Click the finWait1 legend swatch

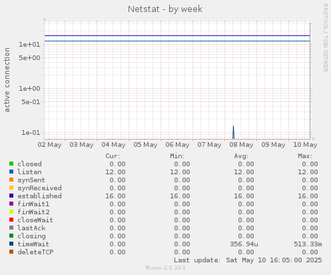(x=11, y=204)
